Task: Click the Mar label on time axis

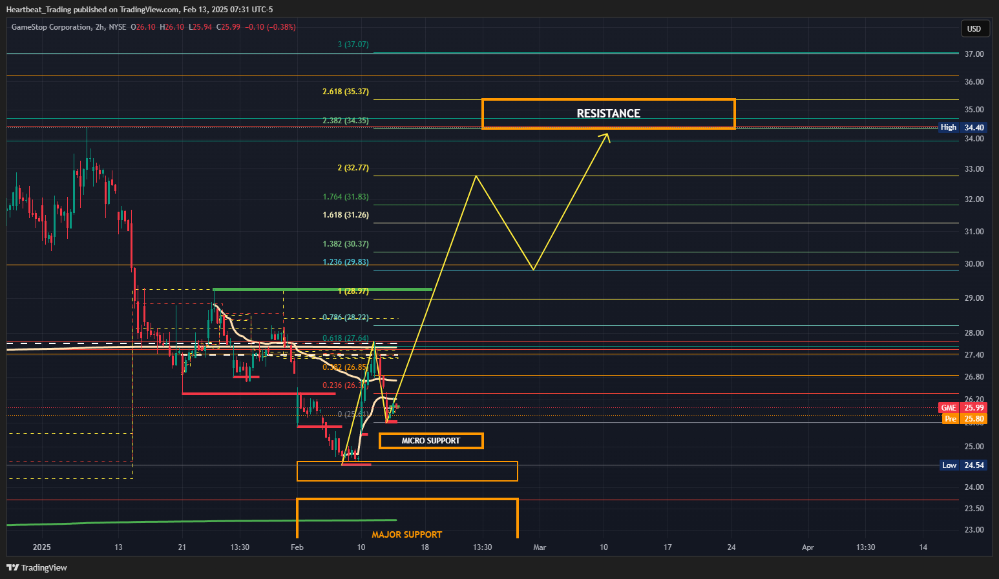Action: pyautogui.click(x=540, y=547)
